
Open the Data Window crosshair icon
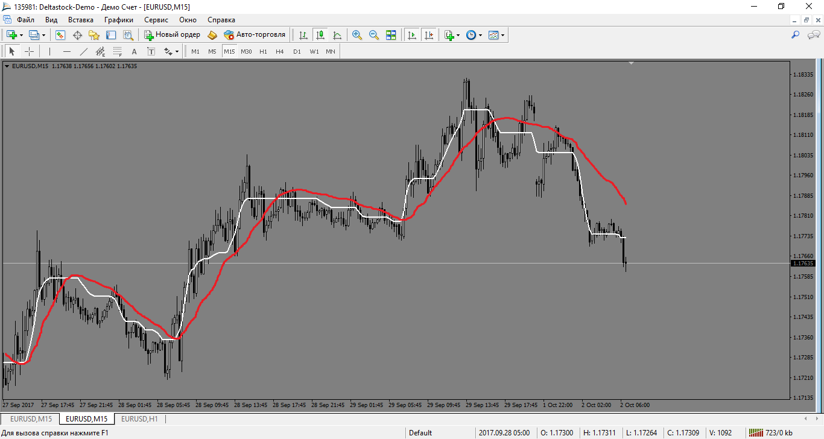tap(77, 35)
